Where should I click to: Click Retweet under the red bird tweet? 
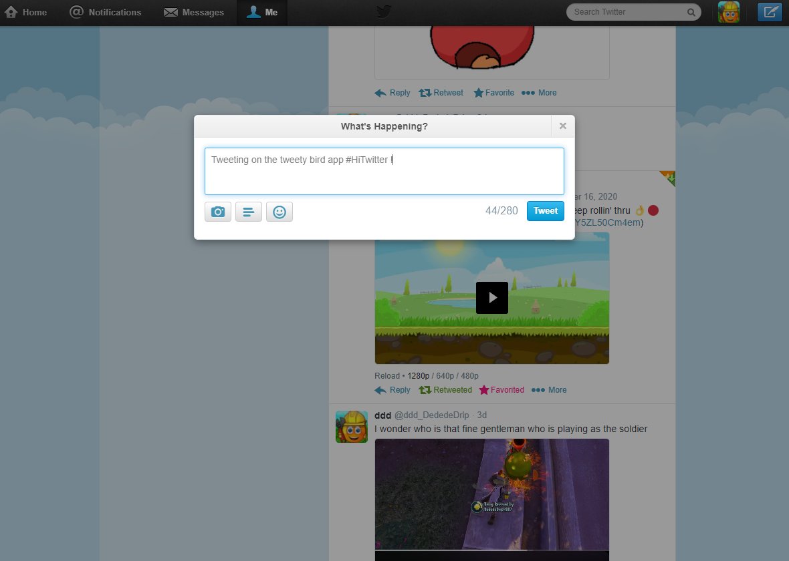(441, 92)
